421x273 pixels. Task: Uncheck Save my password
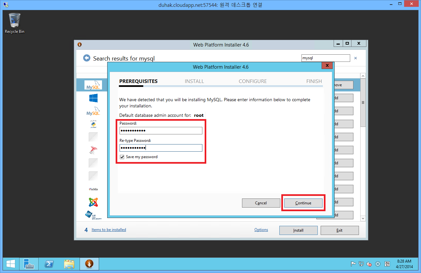pos(122,157)
